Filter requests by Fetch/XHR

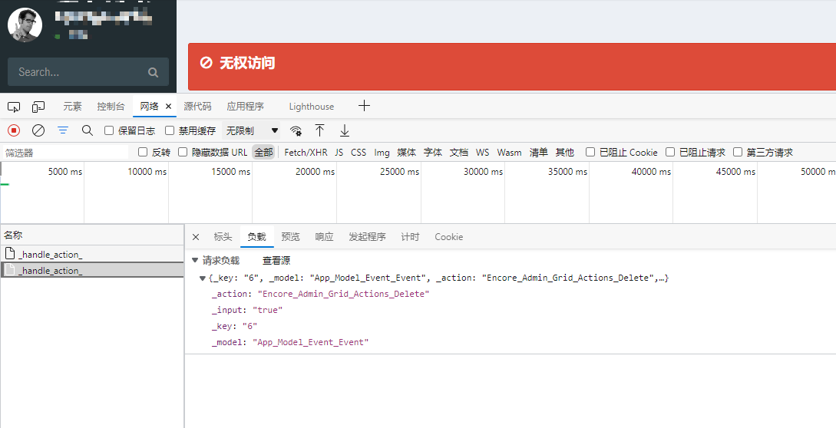click(x=306, y=153)
